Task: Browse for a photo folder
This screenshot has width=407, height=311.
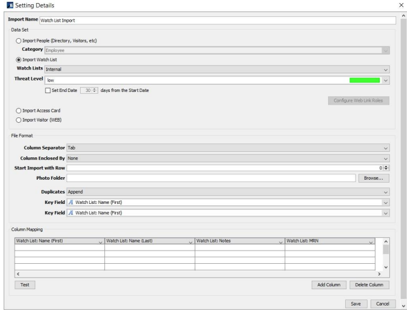Action: [372, 178]
